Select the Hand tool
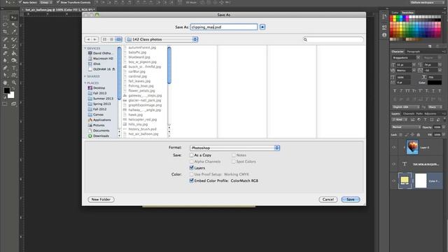The width and height of the screenshot is (448, 252). [5, 83]
